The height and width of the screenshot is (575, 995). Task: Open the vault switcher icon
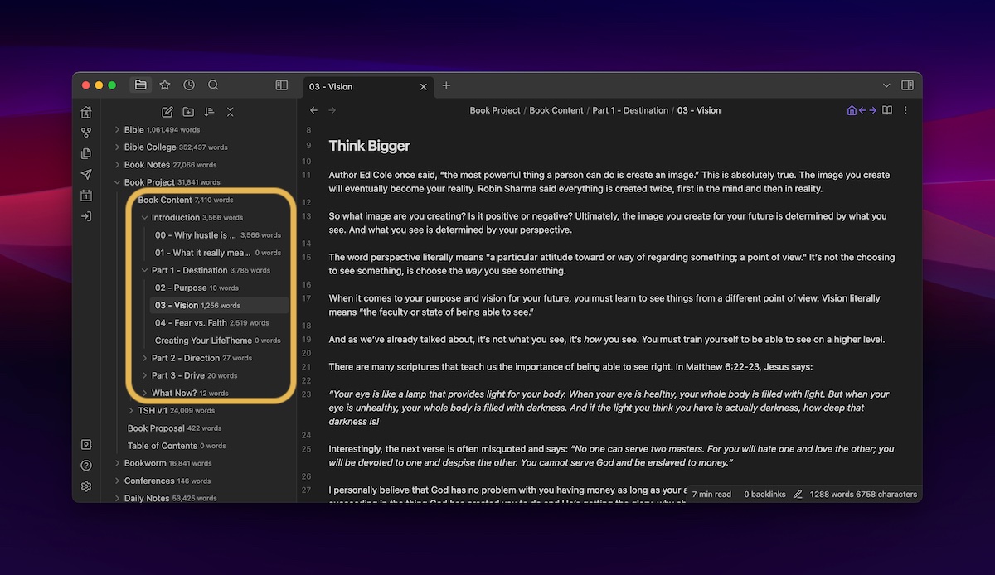[86, 445]
